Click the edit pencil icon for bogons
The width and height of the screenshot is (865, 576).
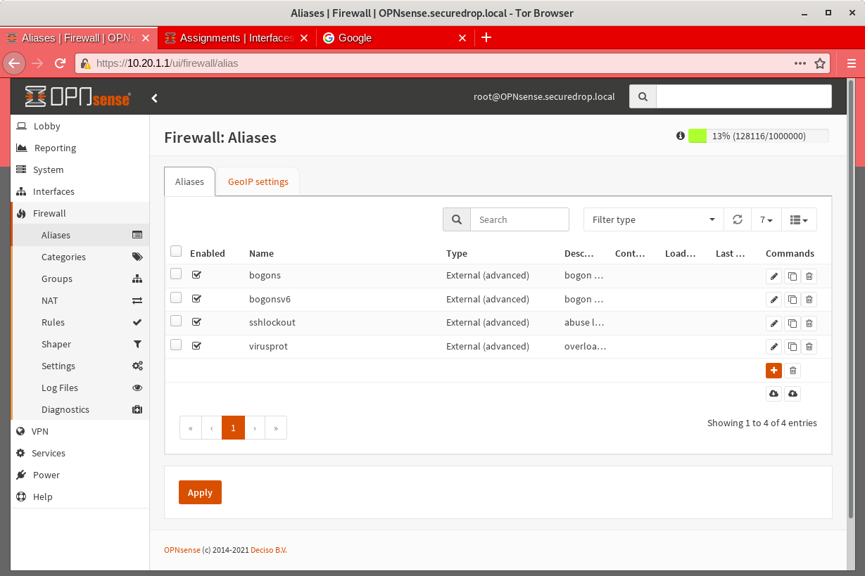coord(774,276)
